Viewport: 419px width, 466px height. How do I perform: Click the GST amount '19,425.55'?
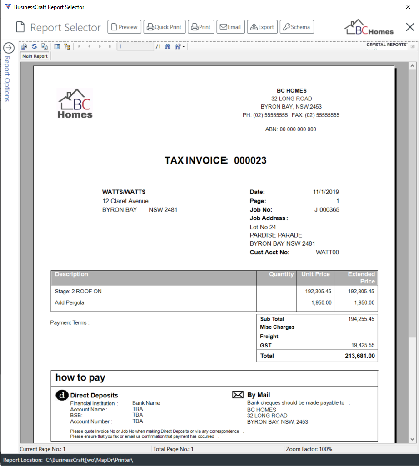pos(363,345)
